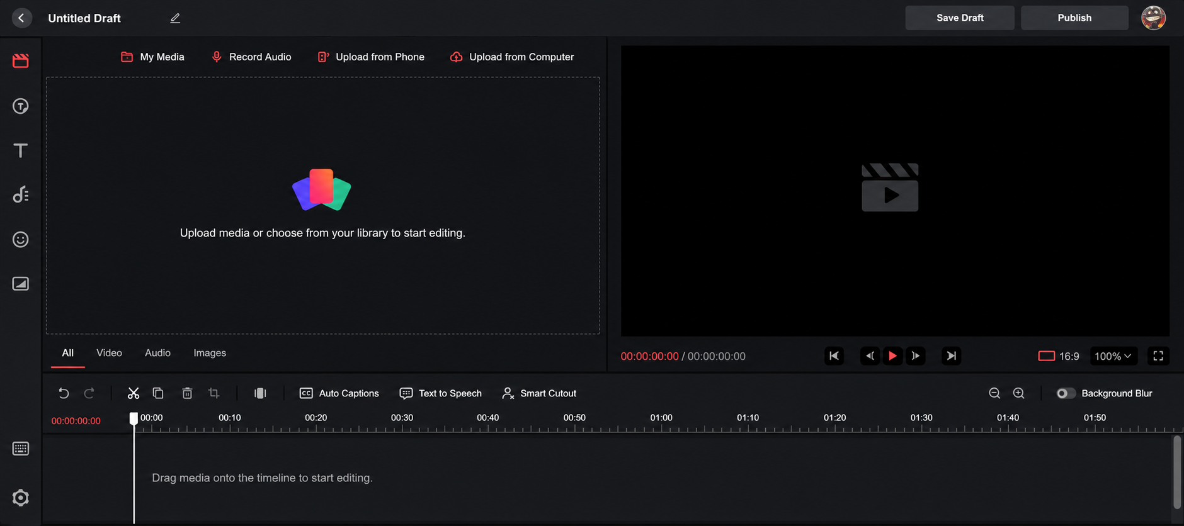Screen dimensions: 1184x526
Task: Open the image background panel icon in sidebar
Action: coord(21,284)
